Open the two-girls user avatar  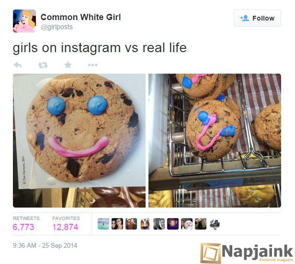click(117, 224)
